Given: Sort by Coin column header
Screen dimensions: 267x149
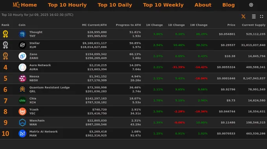Looking at the screenshot, I should (22, 25).
